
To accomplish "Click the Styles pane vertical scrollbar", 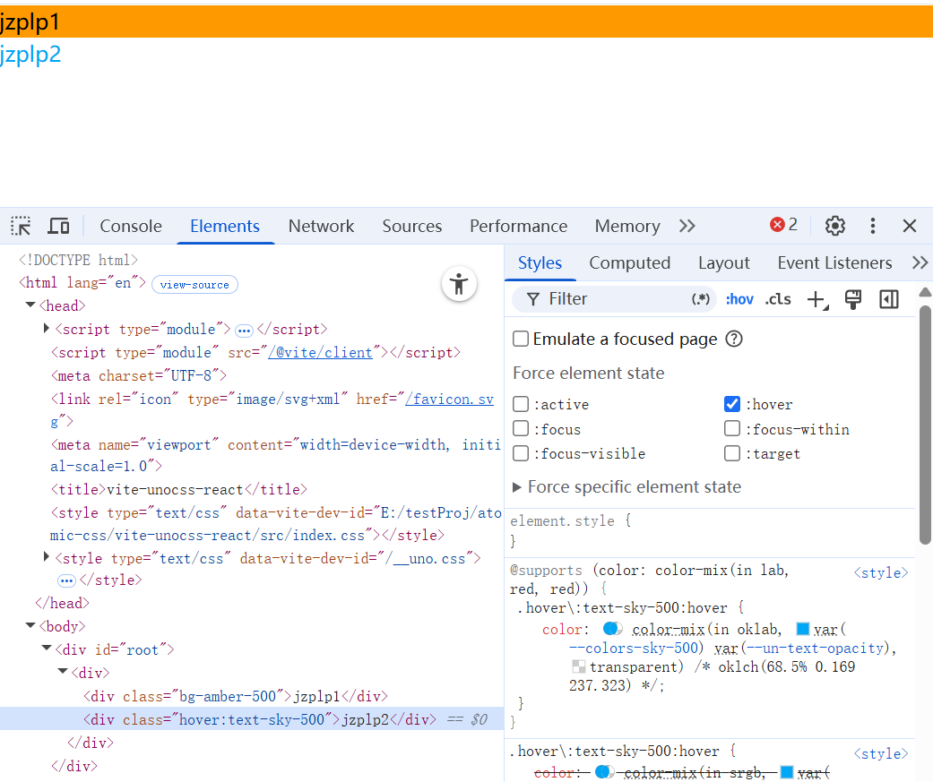I will pos(925,425).
